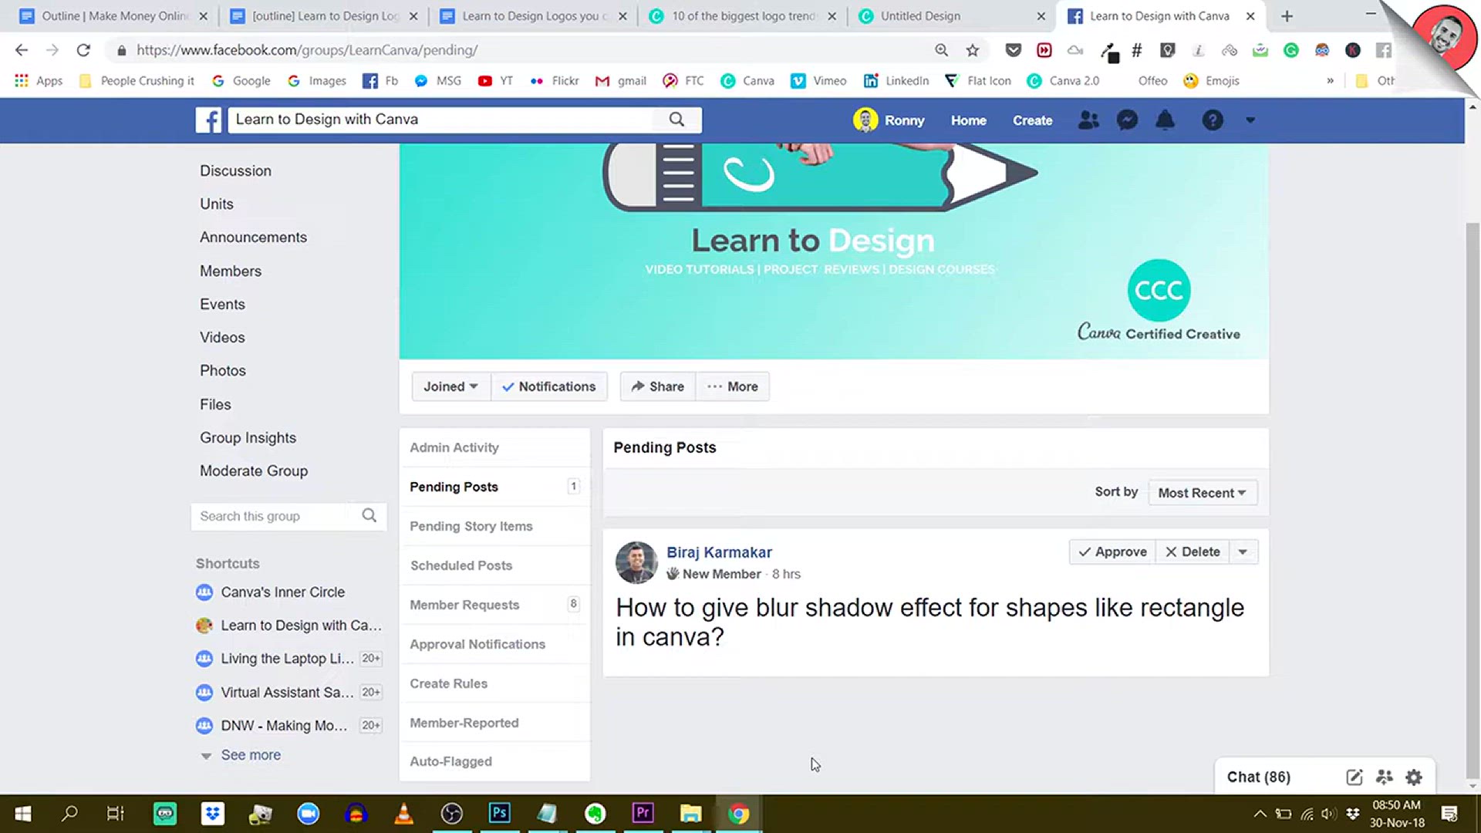Open the Grammarly extension icon
This screenshot has width=1481, height=833.
point(1292,50)
